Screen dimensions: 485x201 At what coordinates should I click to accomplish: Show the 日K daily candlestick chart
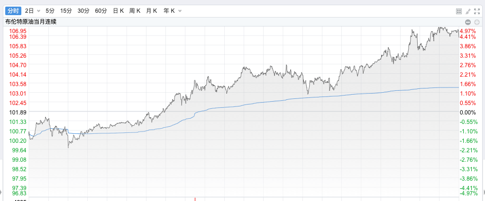[118, 10]
